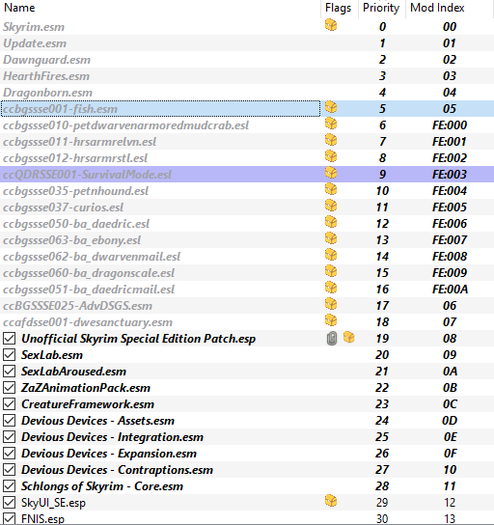Click the archive flag icon on ccQDRSSE001-SurvivalMode.esl
494x525 pixels.
(331, 173)
